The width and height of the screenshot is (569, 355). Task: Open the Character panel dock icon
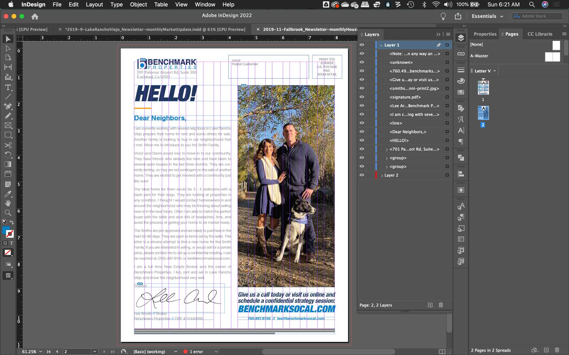coord(461,130)
